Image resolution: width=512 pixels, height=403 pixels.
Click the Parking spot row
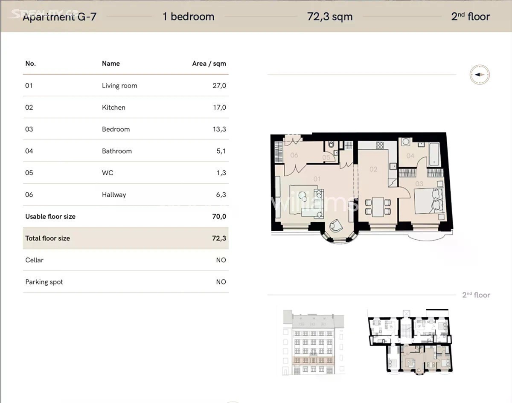125,282
